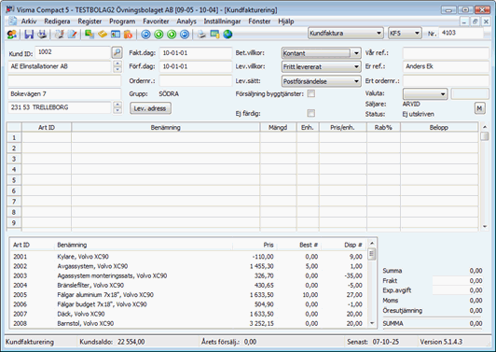The image size is (496, 352).
Task: Open the Register menu
Action: point(90,21)
